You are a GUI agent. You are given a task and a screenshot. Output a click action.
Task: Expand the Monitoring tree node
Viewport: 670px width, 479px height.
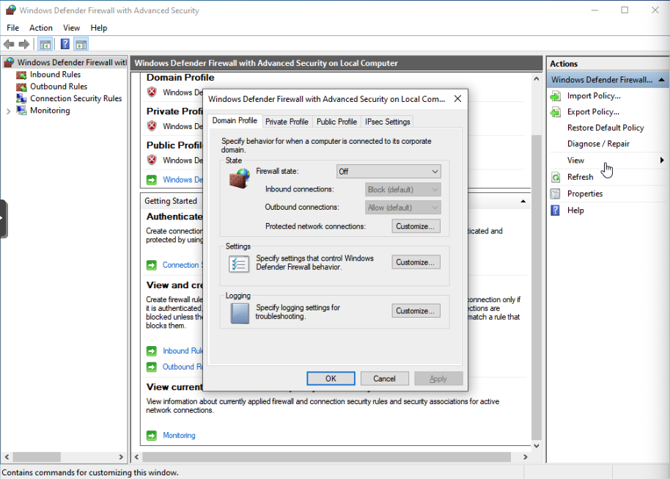pyautogui.click(x=7, y=109)
